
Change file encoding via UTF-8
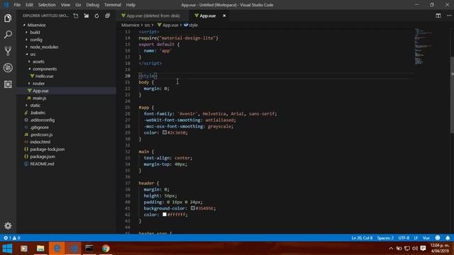pyautogui.click(x=404, y=238)
